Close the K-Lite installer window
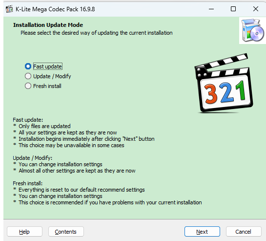 (256, 9)
